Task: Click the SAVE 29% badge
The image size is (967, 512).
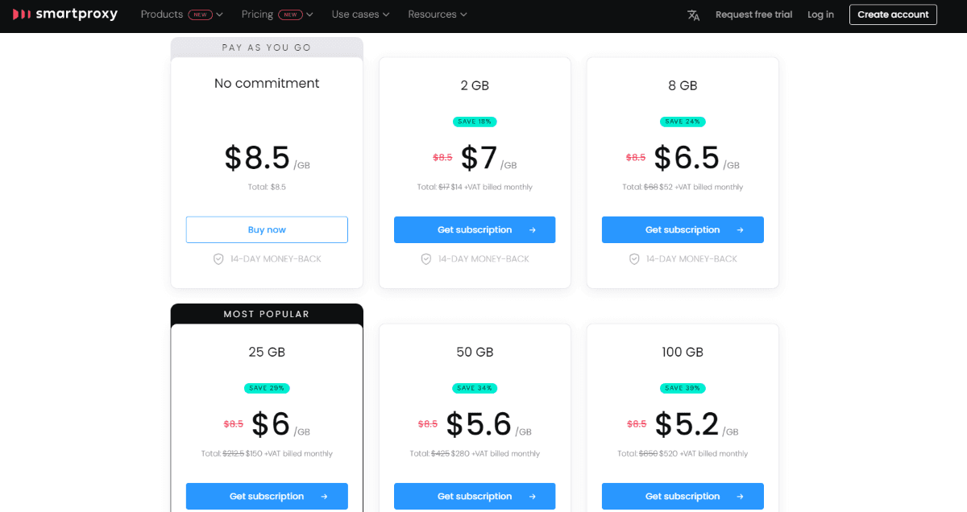Action: (267, 388)
